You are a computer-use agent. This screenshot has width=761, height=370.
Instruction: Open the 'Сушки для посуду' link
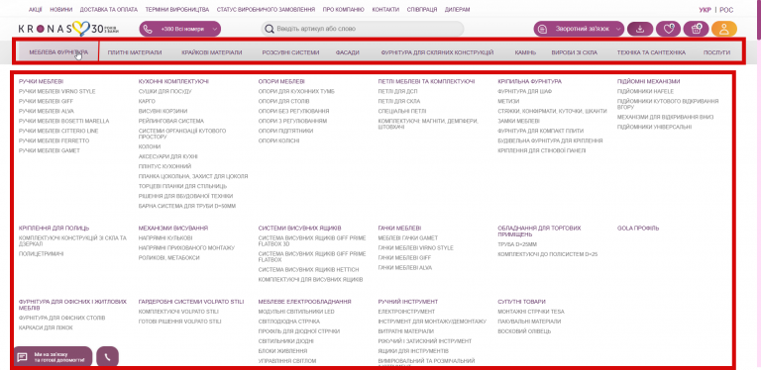165,92
